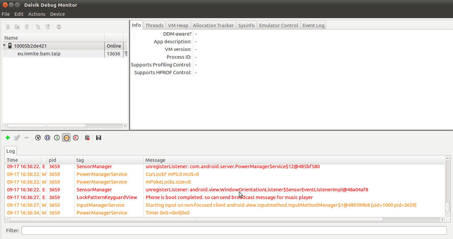
Task: Set log level to Error (E)
Action: pyautogui.click(x=76, y=138)
